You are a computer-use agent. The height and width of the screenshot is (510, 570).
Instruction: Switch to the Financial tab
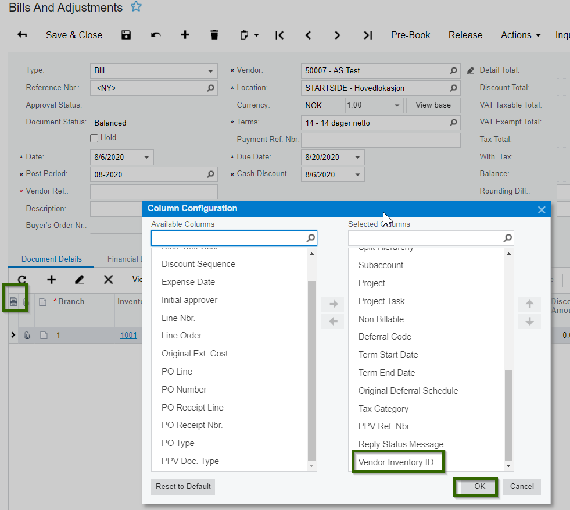pyautogui.click(x=124, y=259)
